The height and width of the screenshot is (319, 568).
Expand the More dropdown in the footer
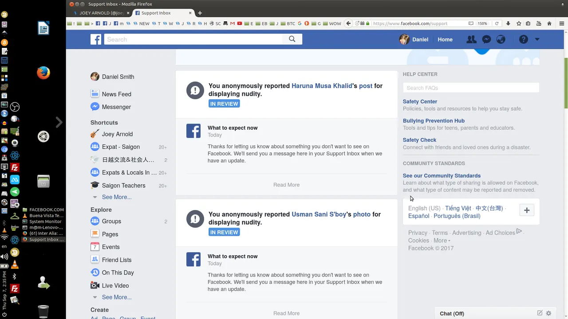pyautogui.click(x=442, y=241)
